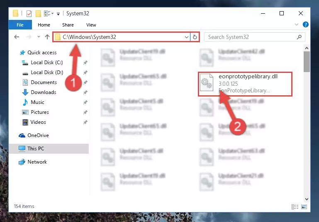Click the pin icon next to Local Disk (C:)
The width and height of the screenshot is (319, 222).
(85, 63)
